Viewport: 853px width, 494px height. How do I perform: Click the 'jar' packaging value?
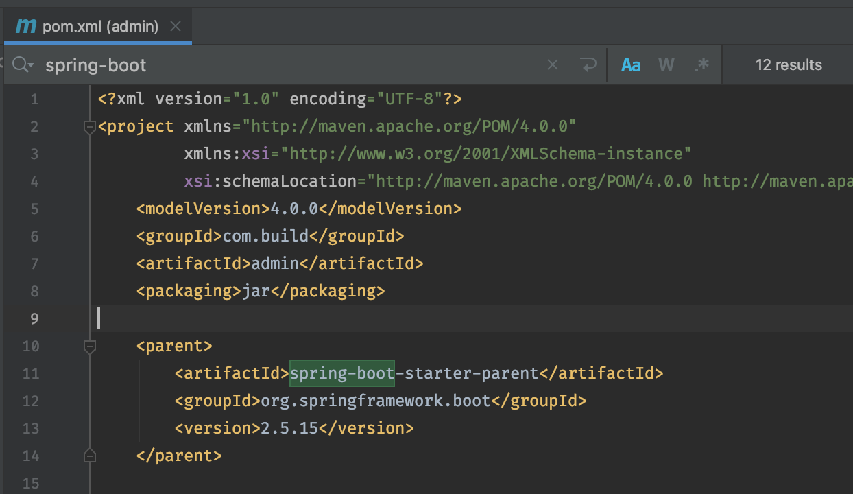click(x=256, y=291)
